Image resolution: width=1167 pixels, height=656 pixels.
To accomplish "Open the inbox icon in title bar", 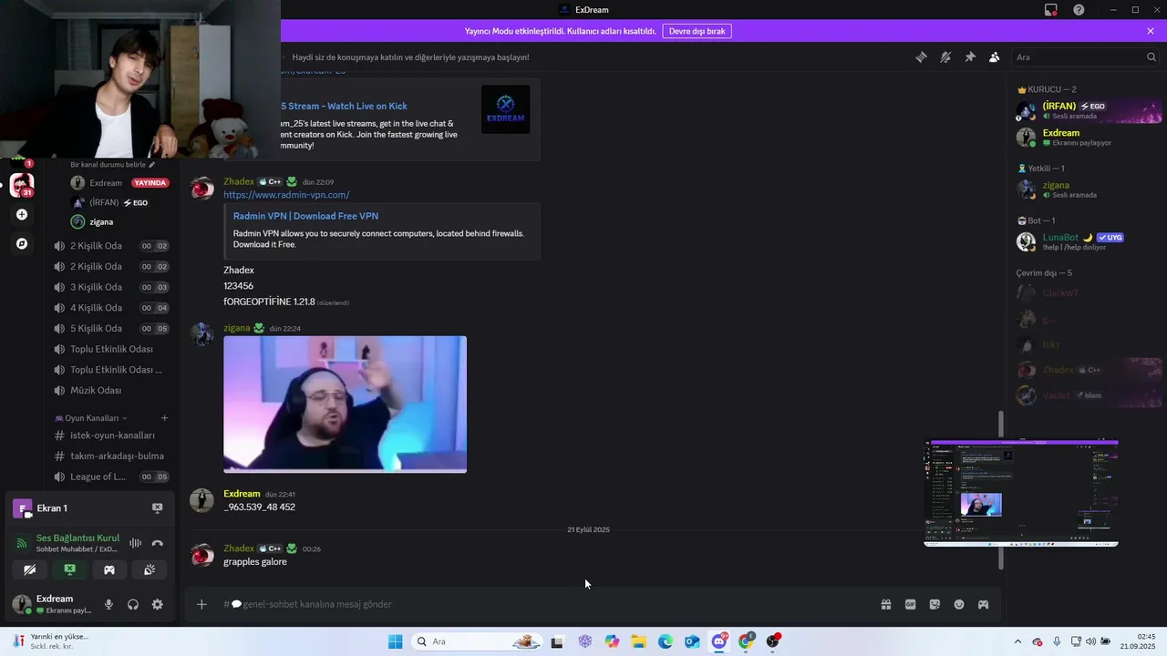I will [x=1051, y=9].
